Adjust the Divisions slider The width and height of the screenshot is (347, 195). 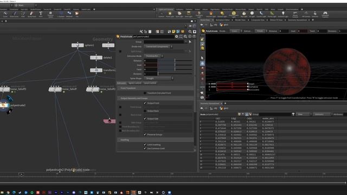point(175,74)
